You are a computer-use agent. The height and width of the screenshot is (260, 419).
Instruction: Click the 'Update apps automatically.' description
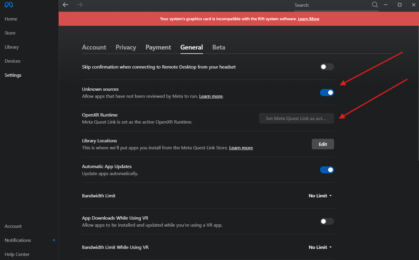tap(110, 173)
